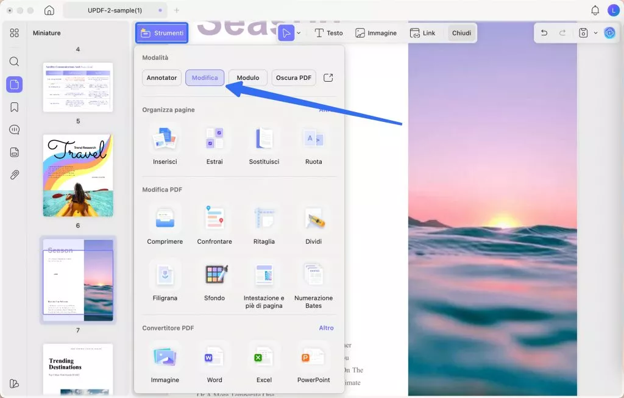Click the save icon
The image size is (624, 398).
point(583,33)
